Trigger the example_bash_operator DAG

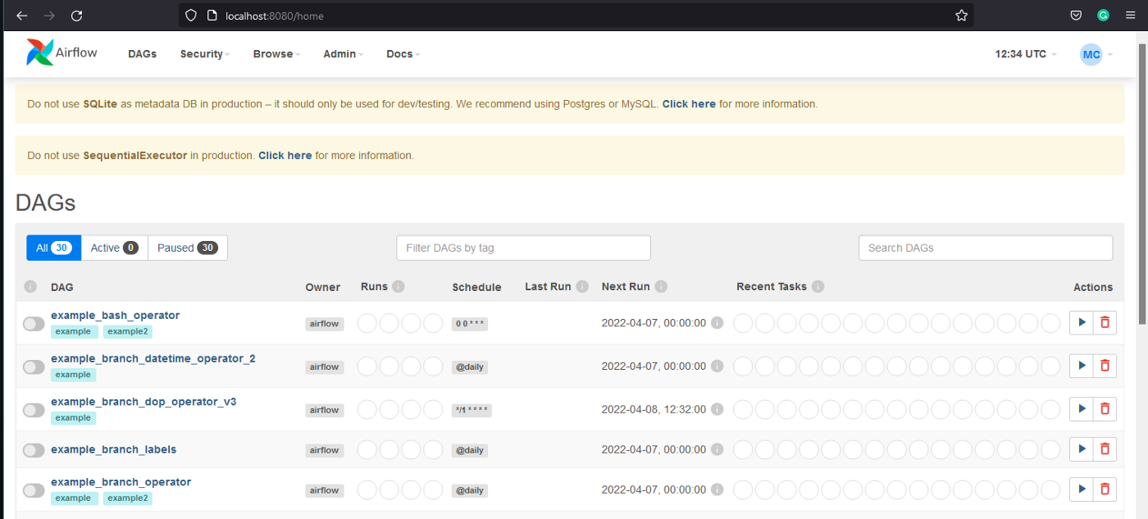click(x=1081, y=322)
